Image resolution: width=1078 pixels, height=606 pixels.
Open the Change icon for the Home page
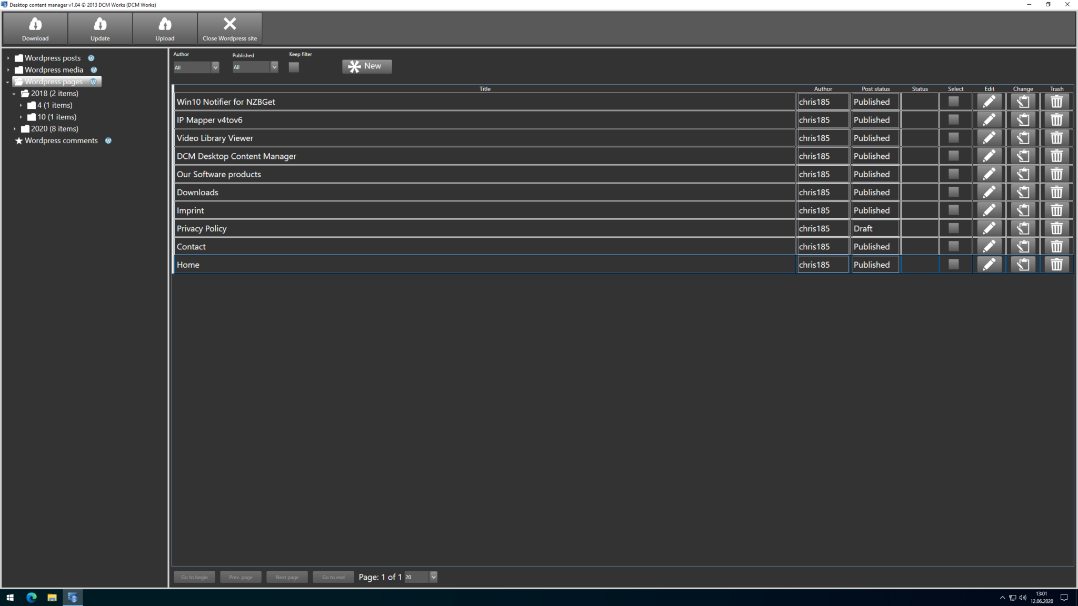1022,264
